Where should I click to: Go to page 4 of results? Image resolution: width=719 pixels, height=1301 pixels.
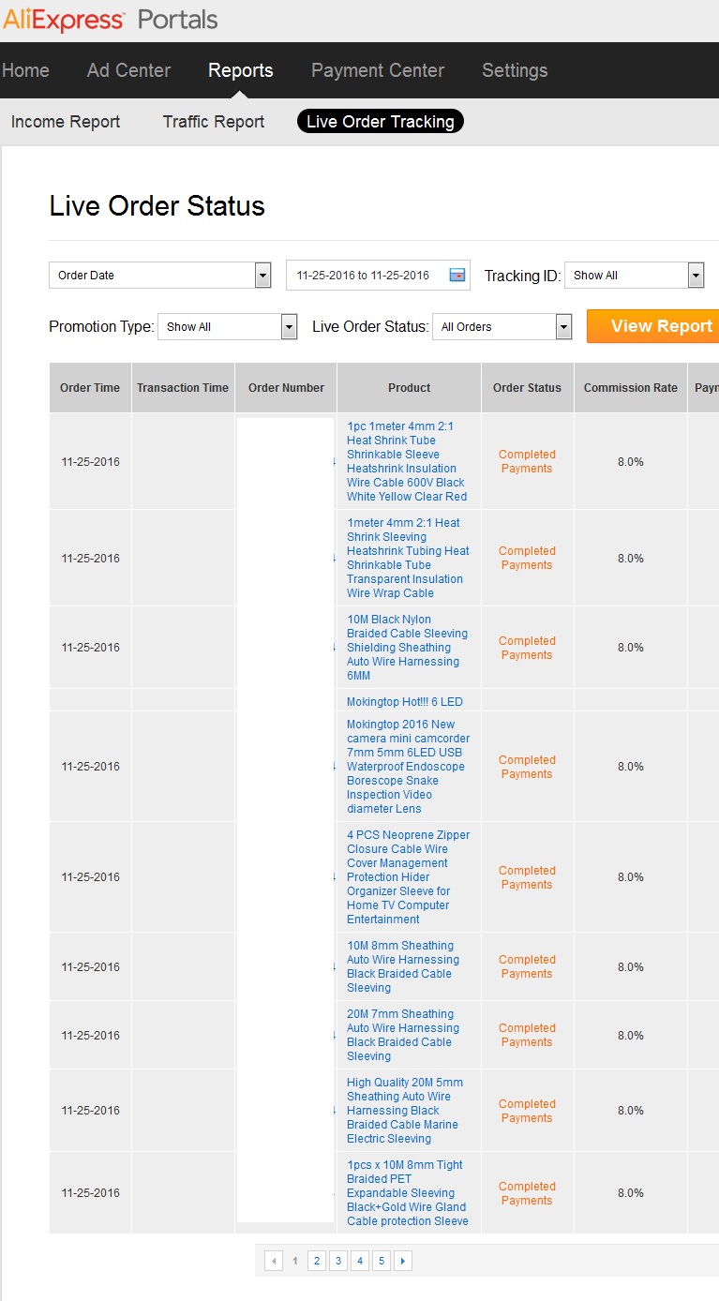coord(360,1261)
